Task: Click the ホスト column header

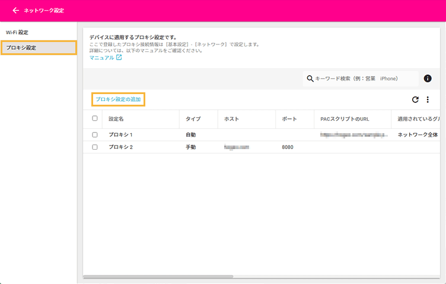Action: pos(231,119)
